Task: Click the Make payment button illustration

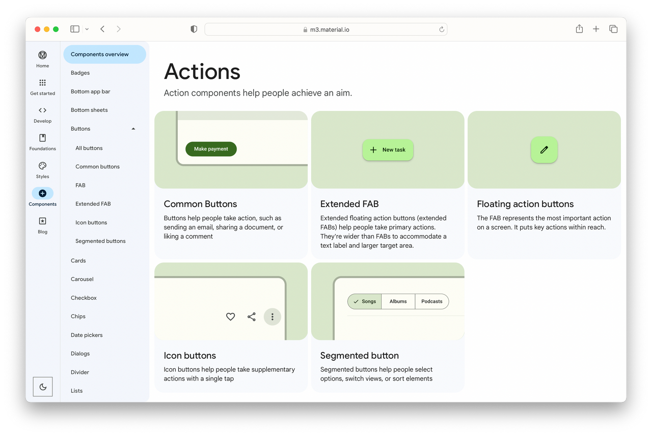Action: click(211, 149)
